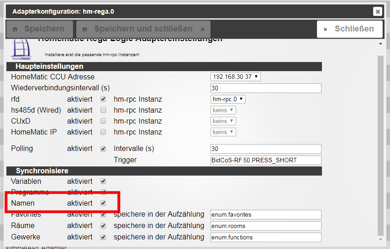Image resolution: width=390 pixels, height=249 pixels.
Task: Click the 'HomeMatic CCU Adresse' label
Action: pyautogui.click(x=53, y=77)
